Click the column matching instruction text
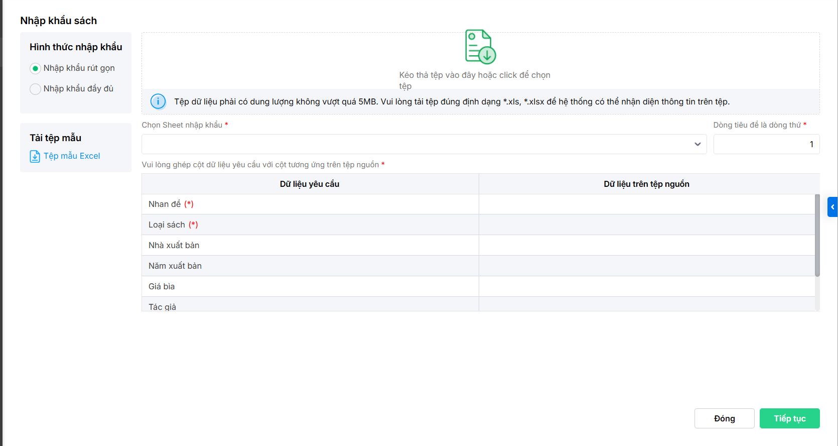This screenshot has width=838, height=446. click(260, 165)
